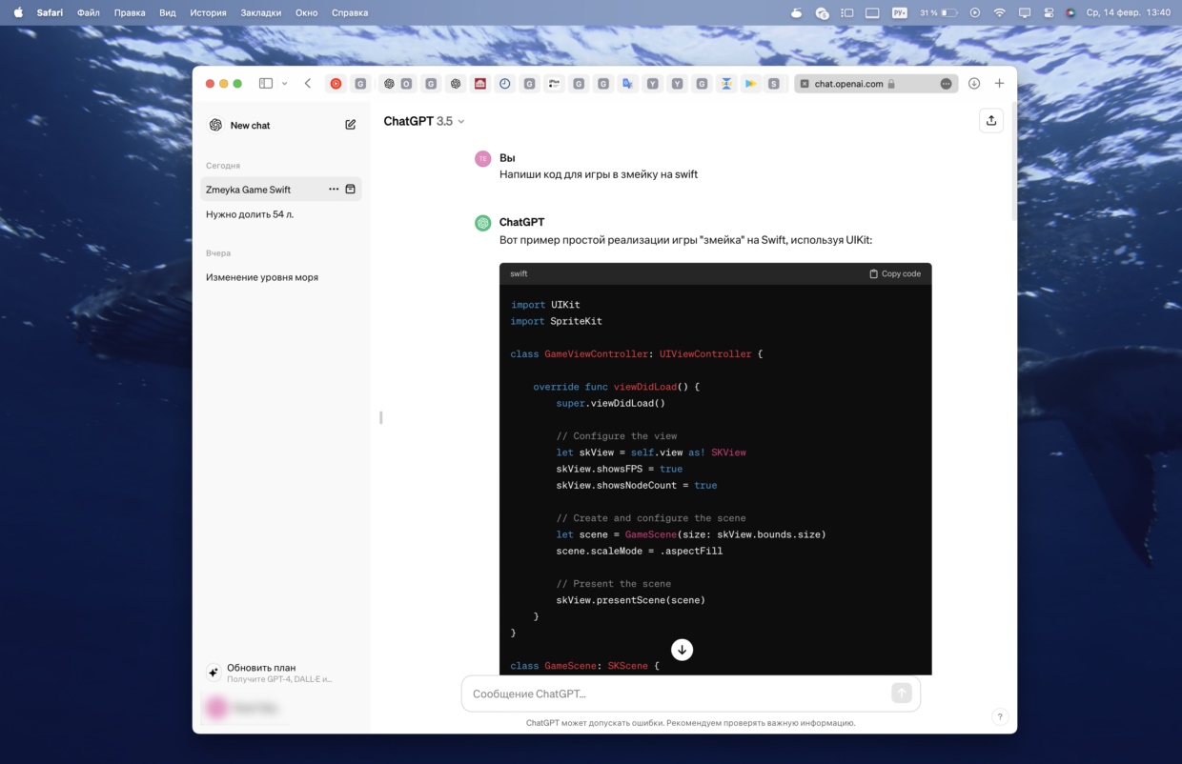Click the Вчера section label
1182x764 pixels.
[x=218, y=253]
